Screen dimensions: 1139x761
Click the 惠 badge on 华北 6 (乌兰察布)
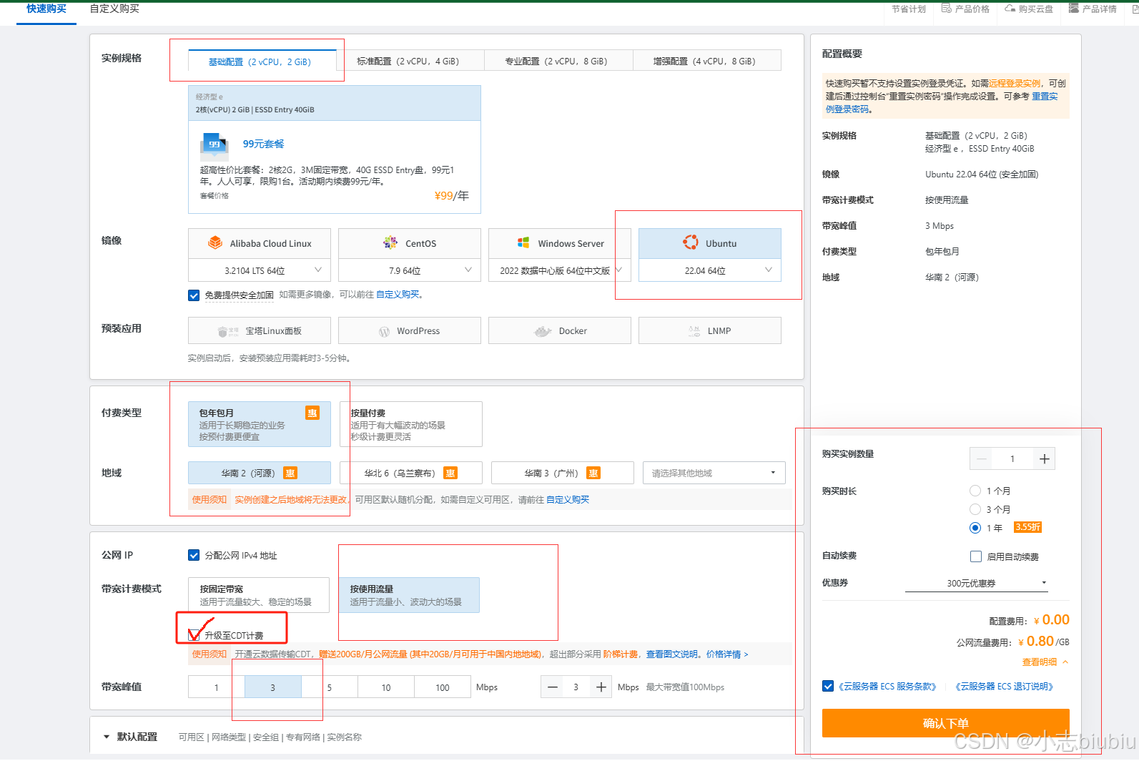coord(450,473)
